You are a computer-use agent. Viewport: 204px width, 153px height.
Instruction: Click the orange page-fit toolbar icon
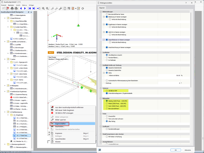click(x=73, y=9)
